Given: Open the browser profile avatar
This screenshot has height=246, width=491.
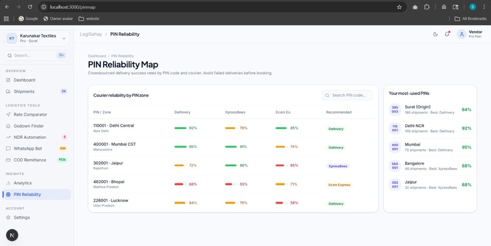Looking at the screenshot, I should click(x=473, y=7).
